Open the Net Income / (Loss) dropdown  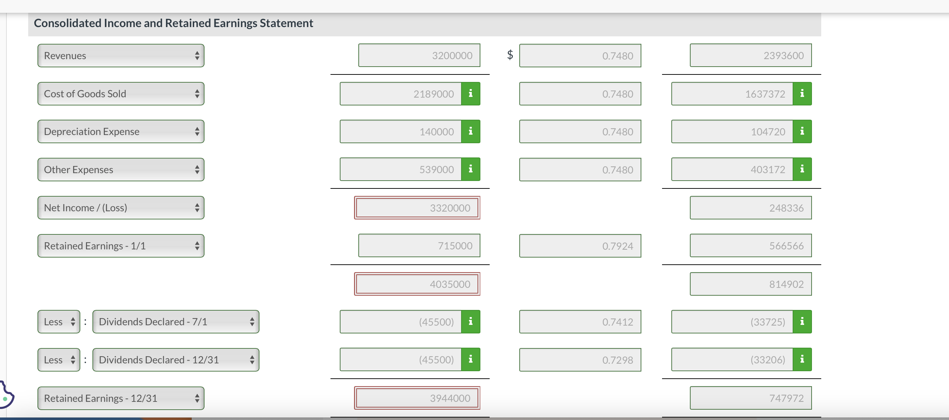(121, 208)
